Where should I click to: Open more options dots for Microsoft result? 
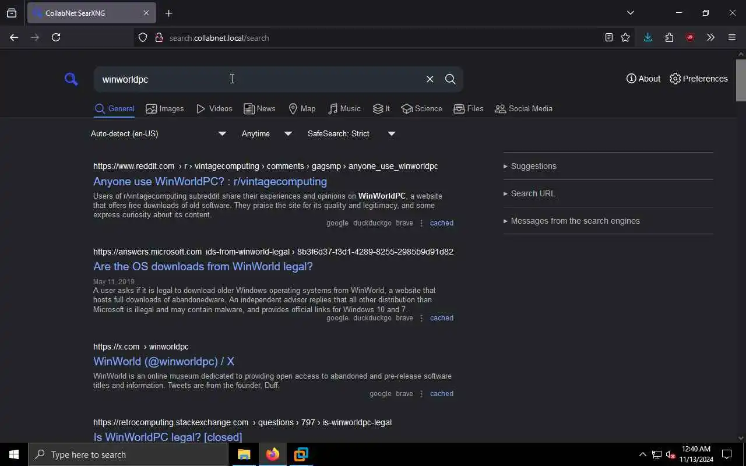coord(421,318)
